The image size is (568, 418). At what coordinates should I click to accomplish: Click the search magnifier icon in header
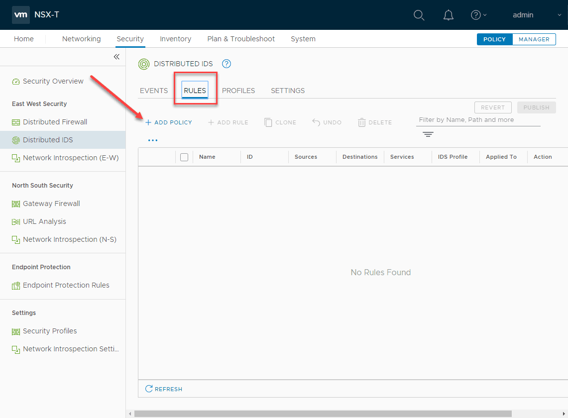point(419,15)
